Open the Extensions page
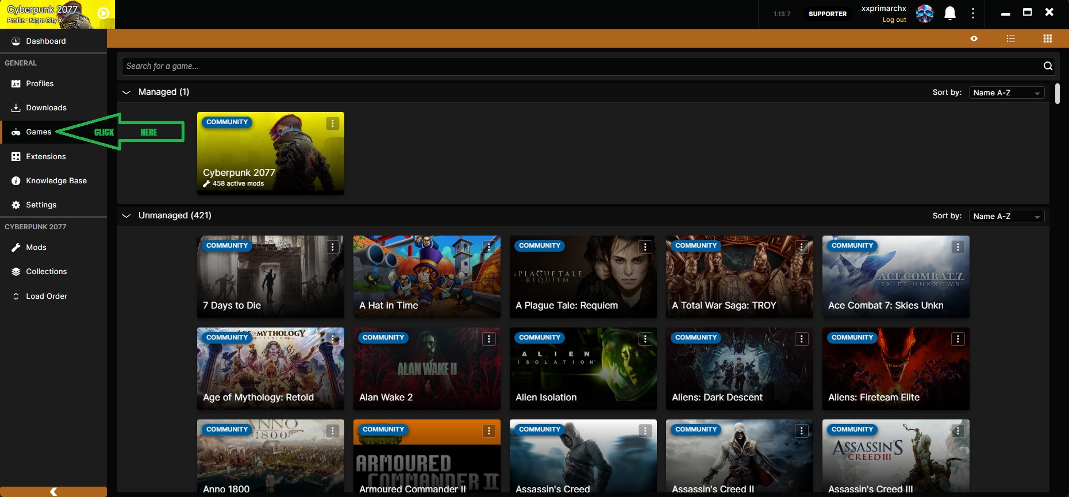This screenshot has height=497, width=1069. pos(53,156)
